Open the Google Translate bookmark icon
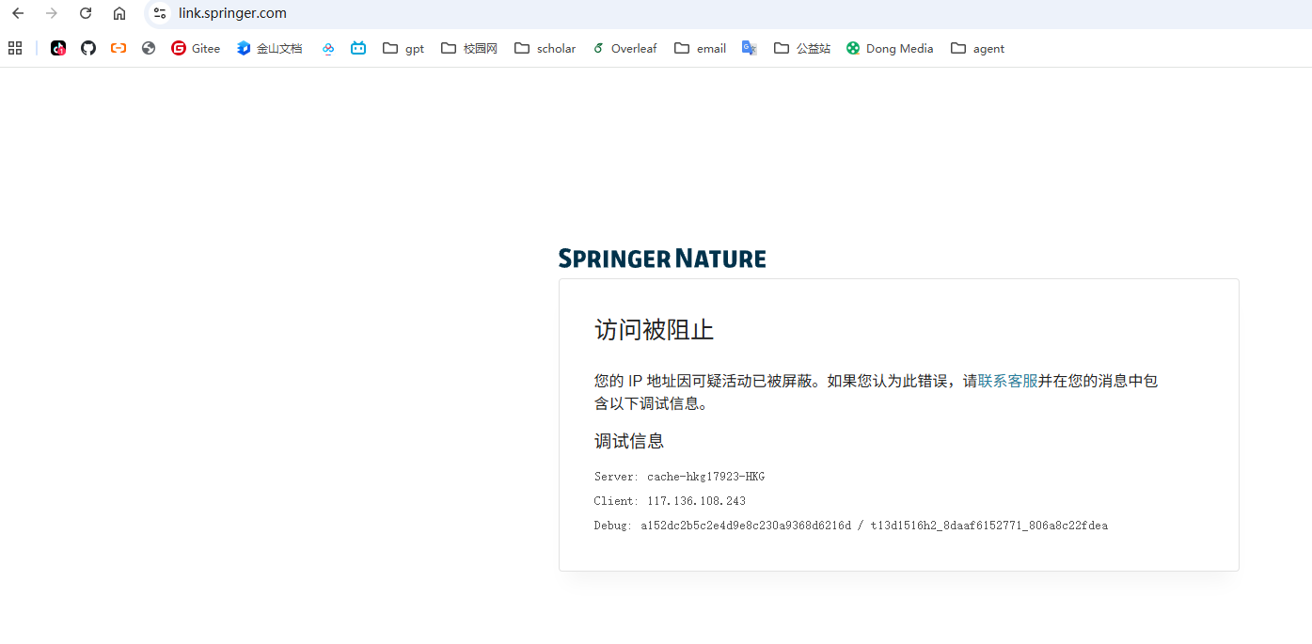Viewport: 1312px width, 644px height. point(750,48)
